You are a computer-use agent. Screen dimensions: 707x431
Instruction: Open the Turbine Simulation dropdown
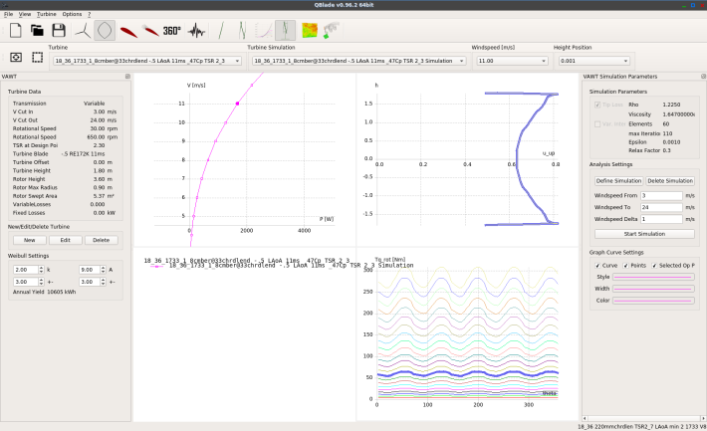click(358, 61)
